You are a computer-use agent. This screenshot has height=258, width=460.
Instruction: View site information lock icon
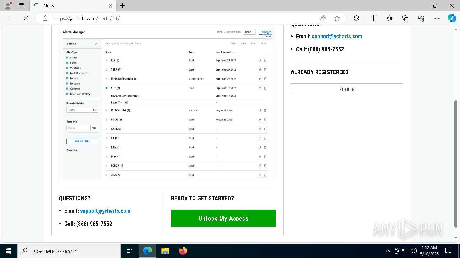pyautogui.click(x=45, y=18)
